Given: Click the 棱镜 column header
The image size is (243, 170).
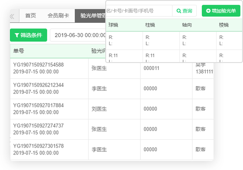Looking at the screenshot, I should pos(224,25).
